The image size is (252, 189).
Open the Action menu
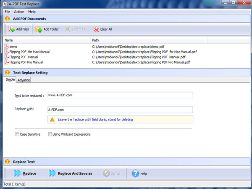tap(19, 12)
